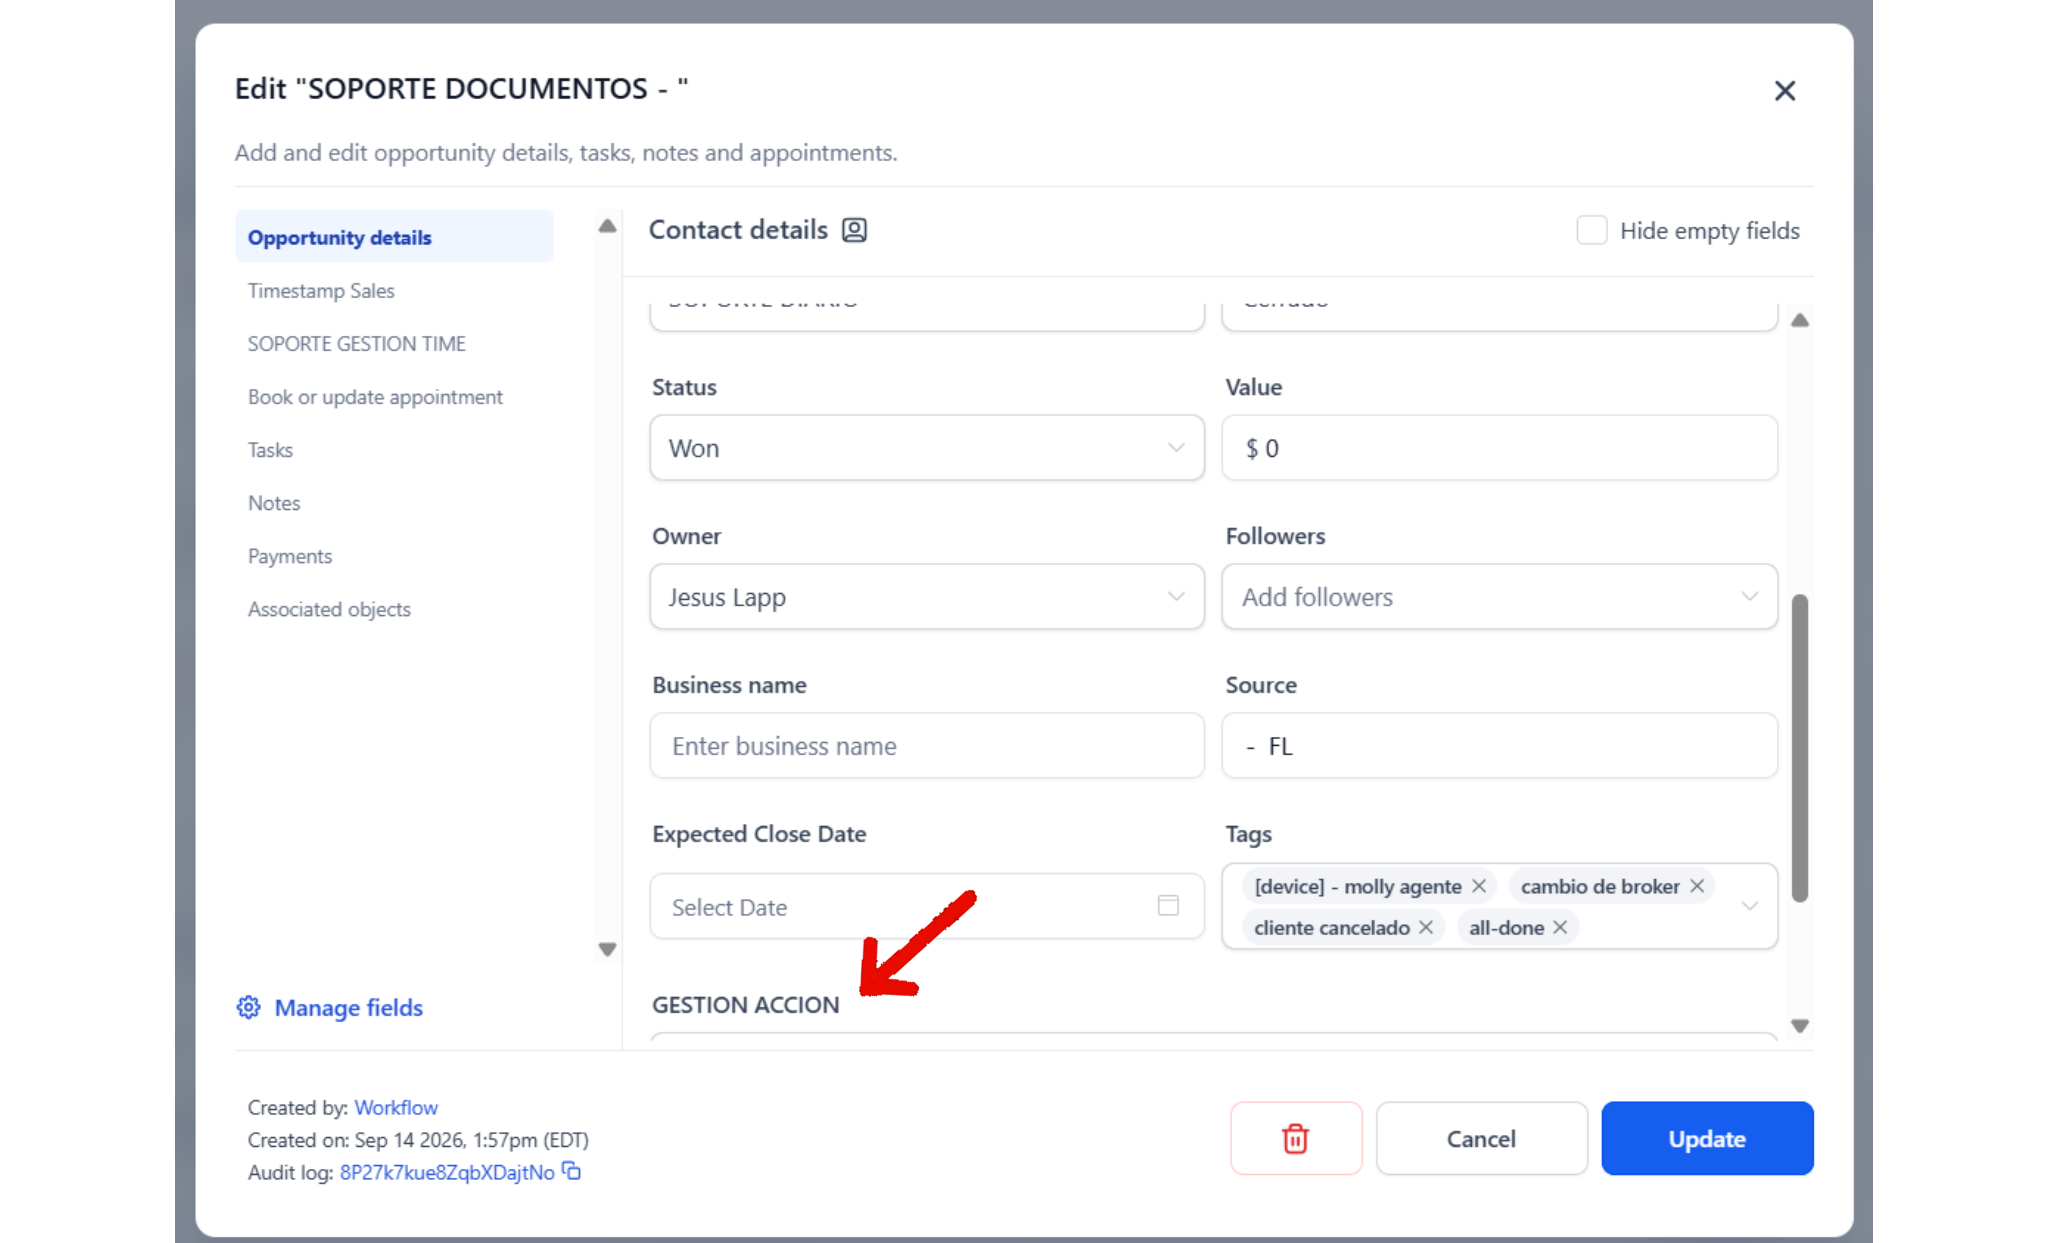Screen dimensions: 2048x1243
Task: Remove the '[device] - molly agente' tag
Action: (x=1479, y=886)
